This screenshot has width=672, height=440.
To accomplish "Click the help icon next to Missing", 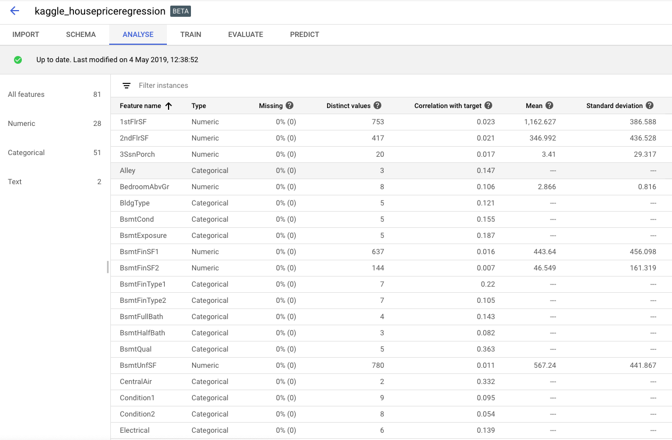I will [x=290, y=105].
